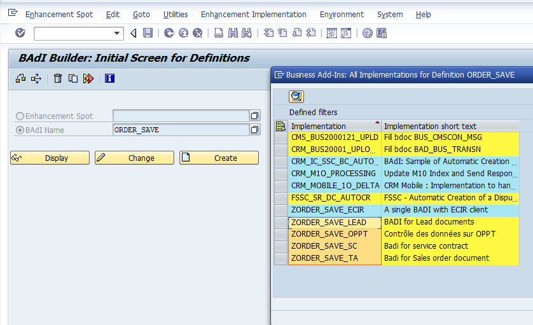
Task: Open the Environment menu
Action: click(342, 14)
